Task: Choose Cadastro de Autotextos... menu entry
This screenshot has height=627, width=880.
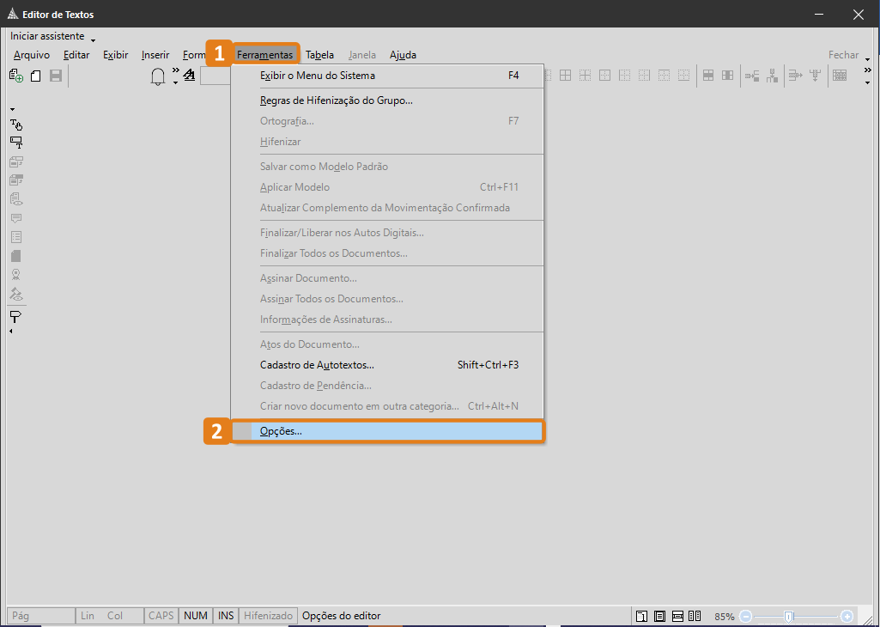Action: (317, 365)
